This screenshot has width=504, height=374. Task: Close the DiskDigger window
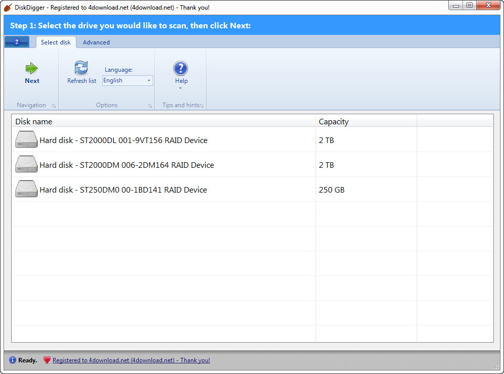tap(488, 6)
